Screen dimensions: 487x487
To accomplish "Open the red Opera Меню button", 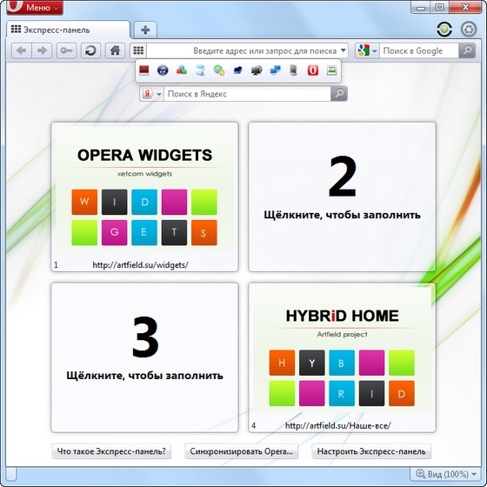I will (35, 7).
